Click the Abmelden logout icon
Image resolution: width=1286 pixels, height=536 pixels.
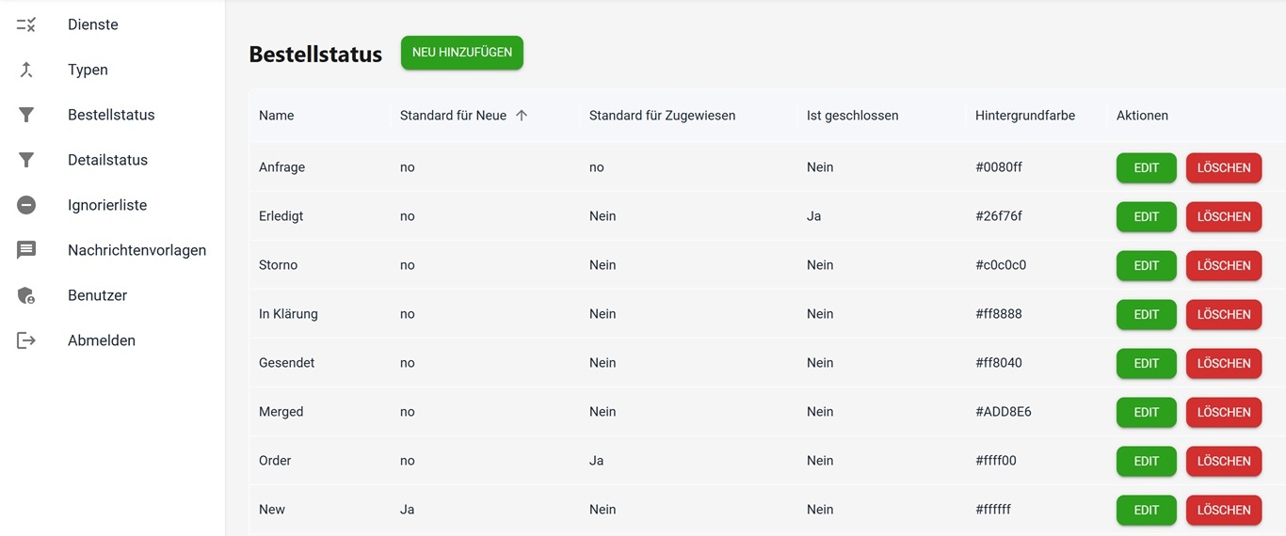point(26,340)
